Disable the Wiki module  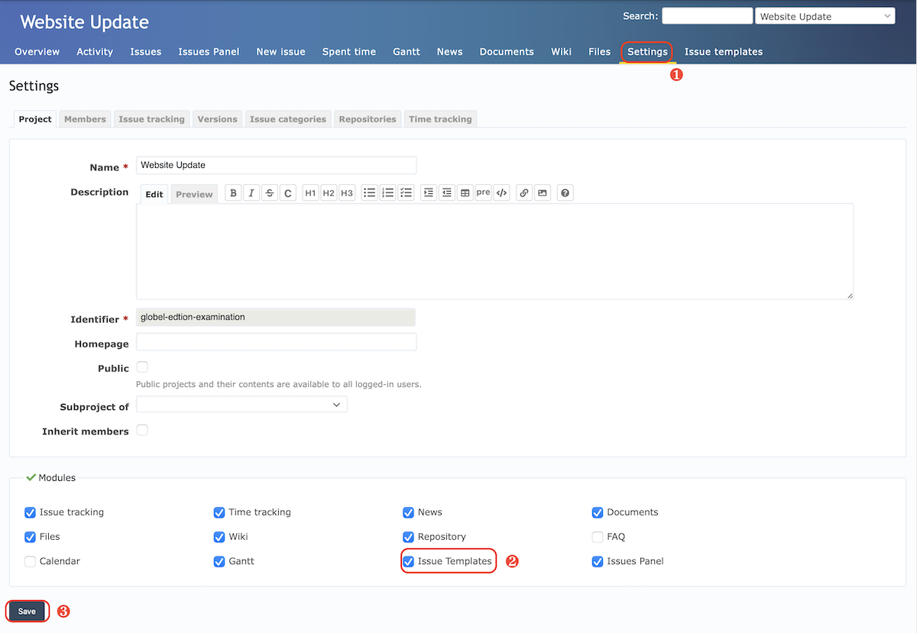click(x=219, y=537)
